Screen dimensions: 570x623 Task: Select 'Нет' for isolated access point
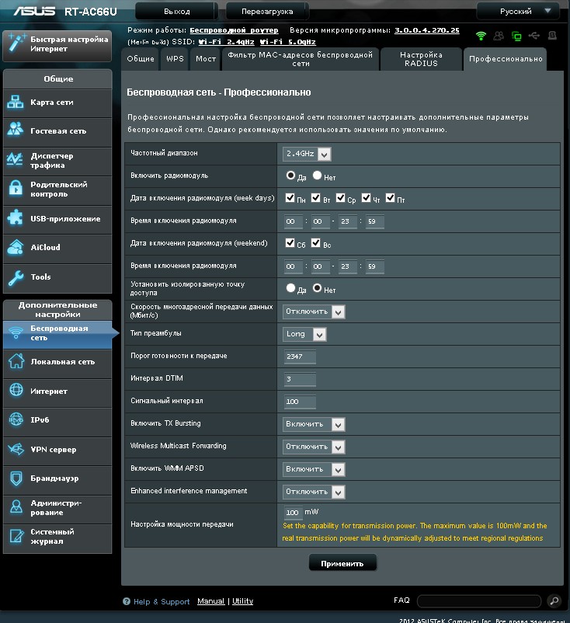coord(317,288)
